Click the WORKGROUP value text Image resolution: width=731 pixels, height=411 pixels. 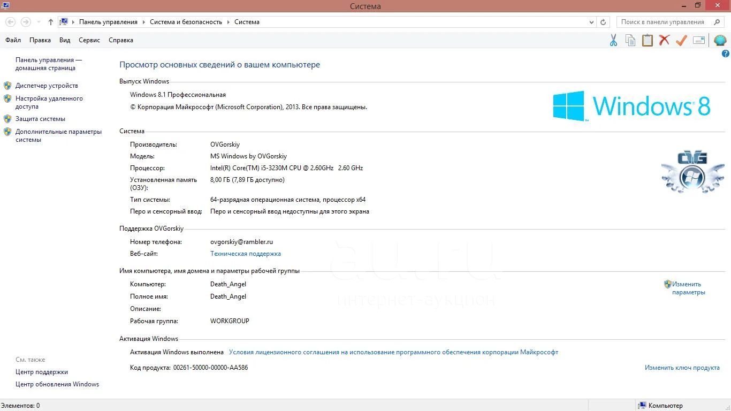point(230,321)
